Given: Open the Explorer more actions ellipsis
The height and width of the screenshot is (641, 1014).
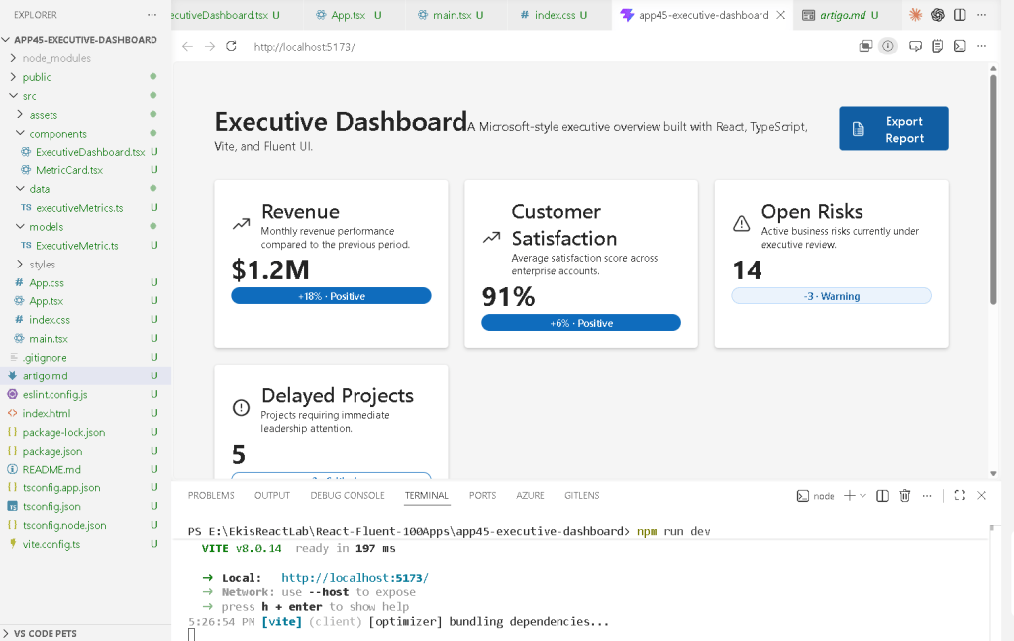Looking at the screenshot, I should click(x=152, y=14).
